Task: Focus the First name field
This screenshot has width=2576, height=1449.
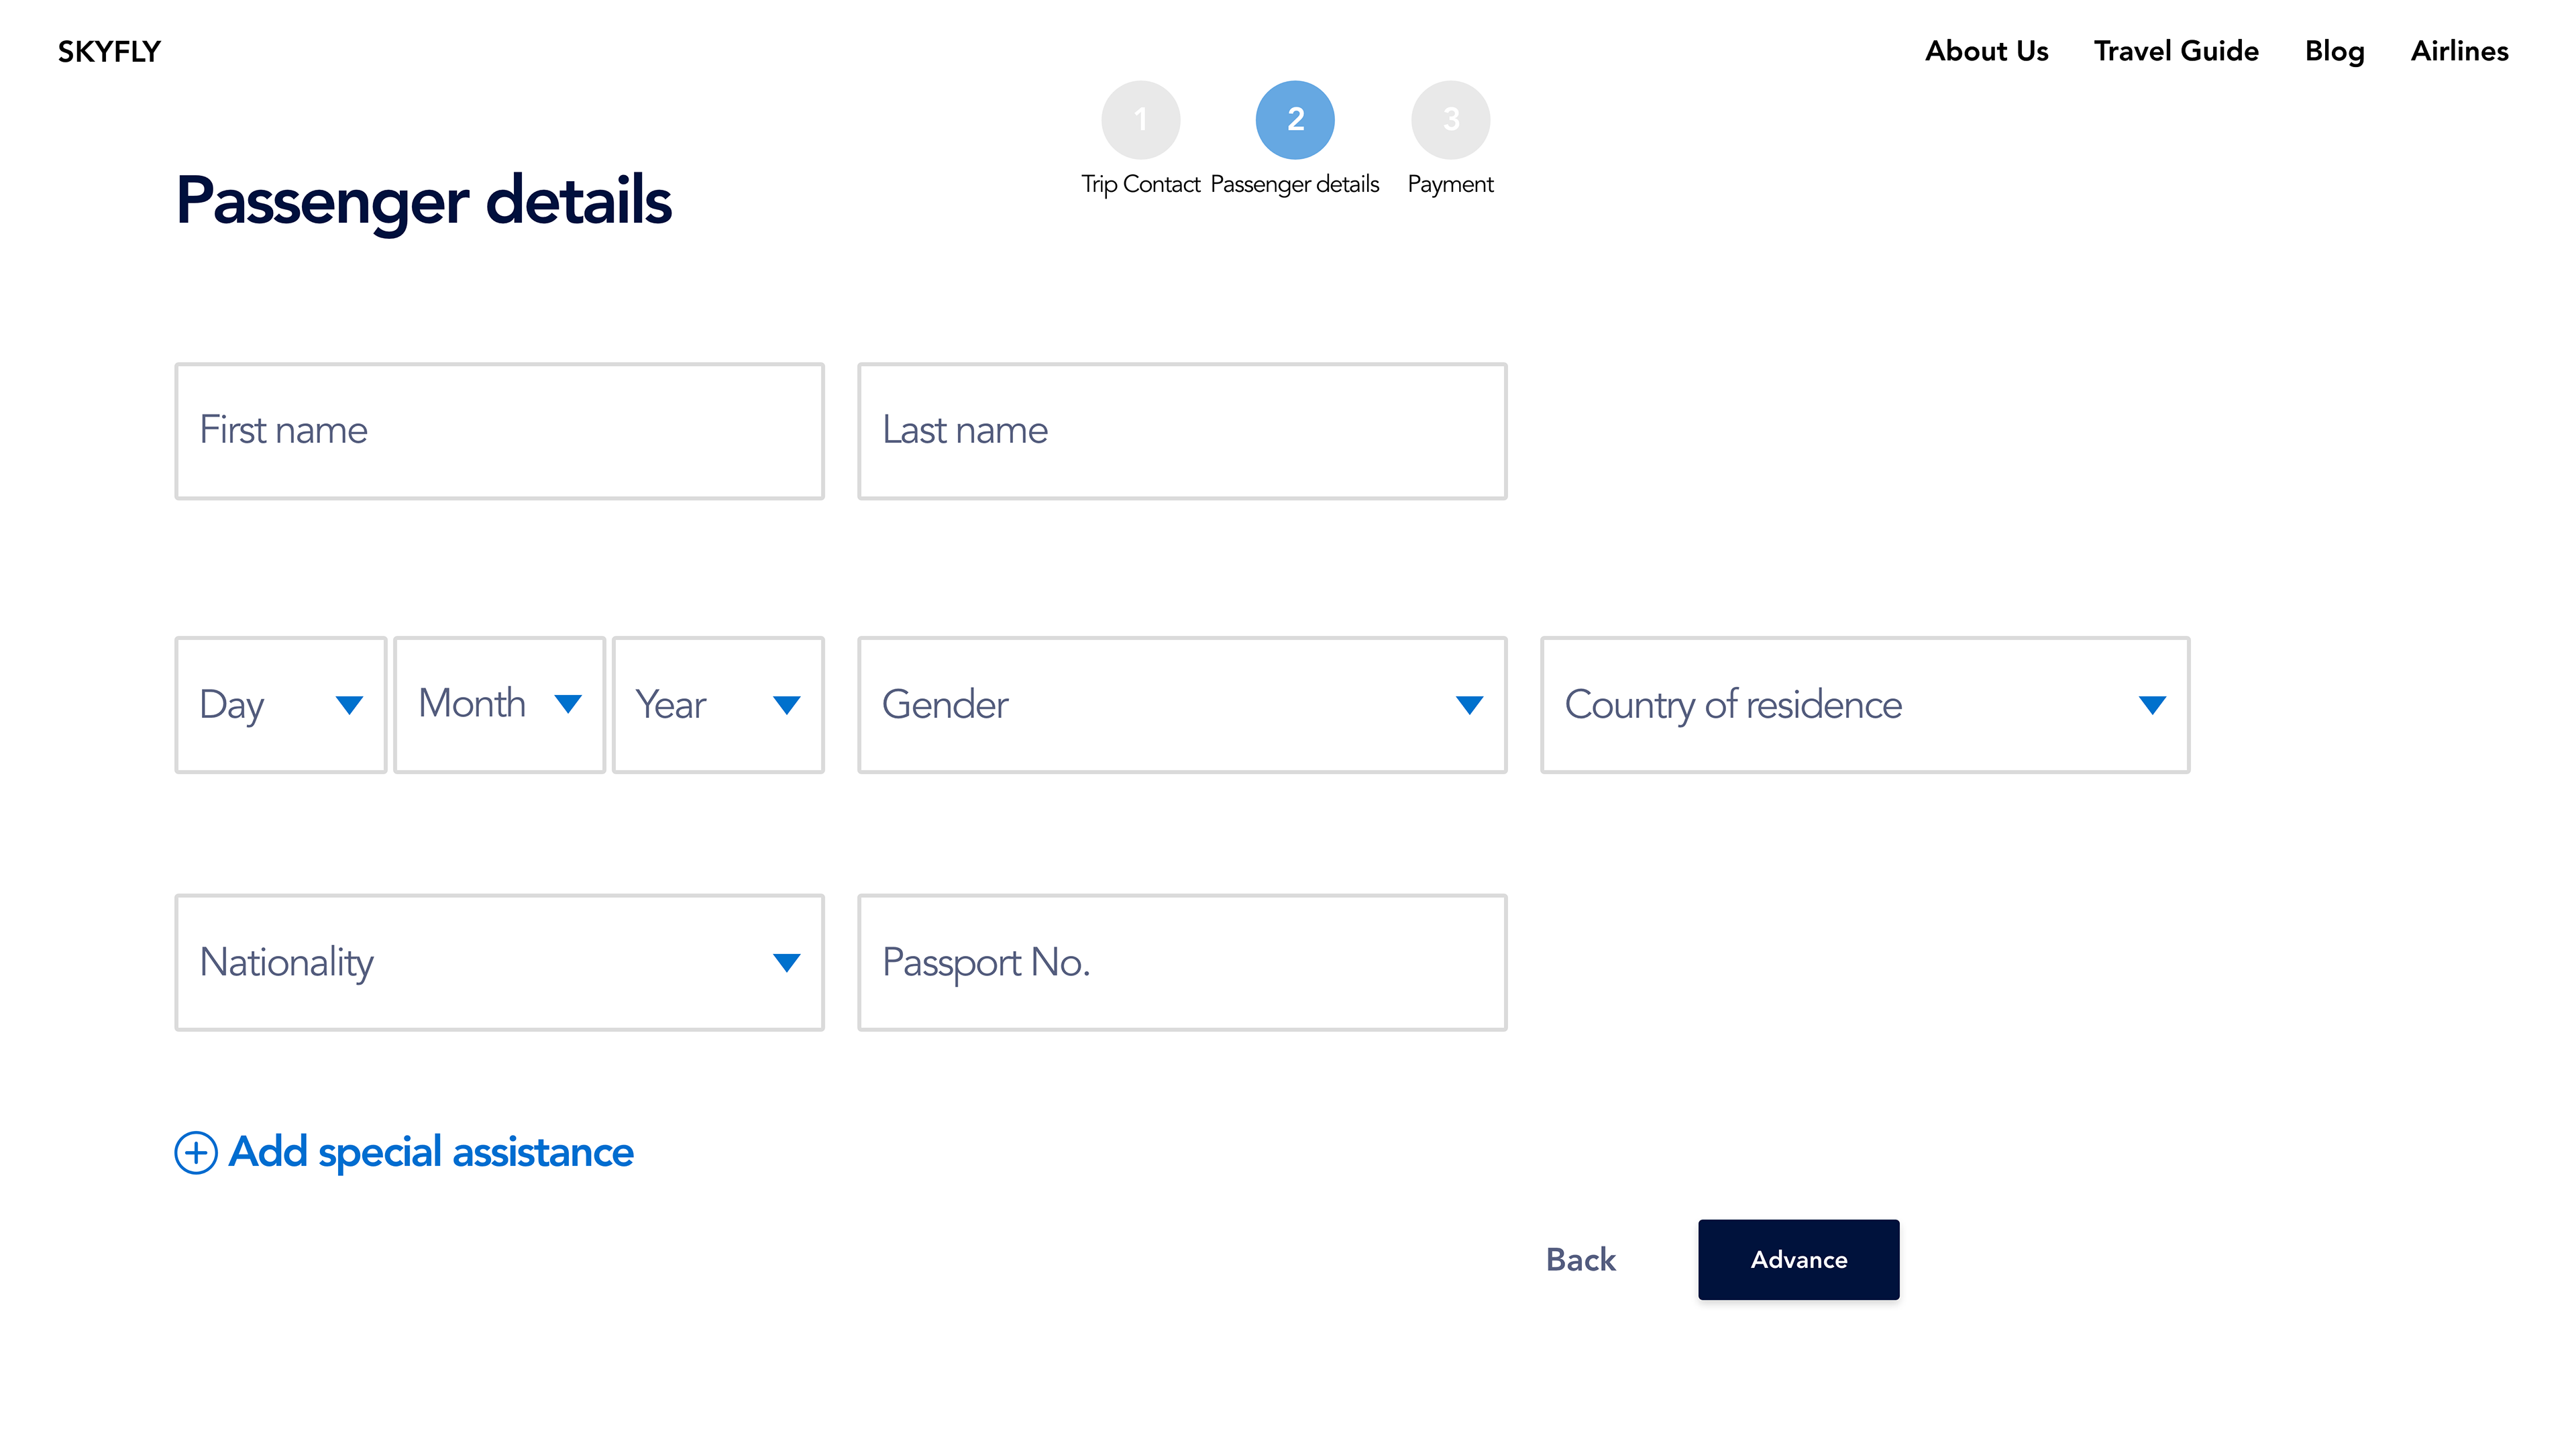Action: tap(500, 431)
